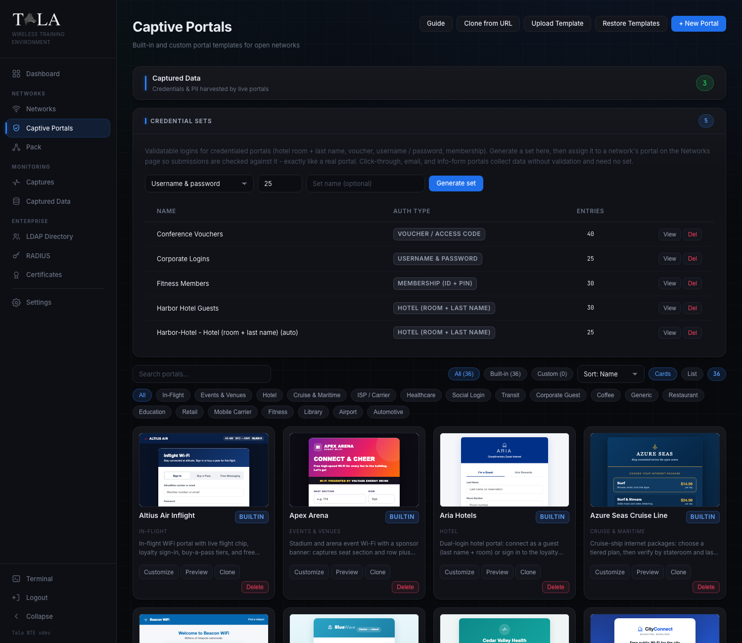
Task: Click the Set name optional field
Action: [x=366, y=184]
